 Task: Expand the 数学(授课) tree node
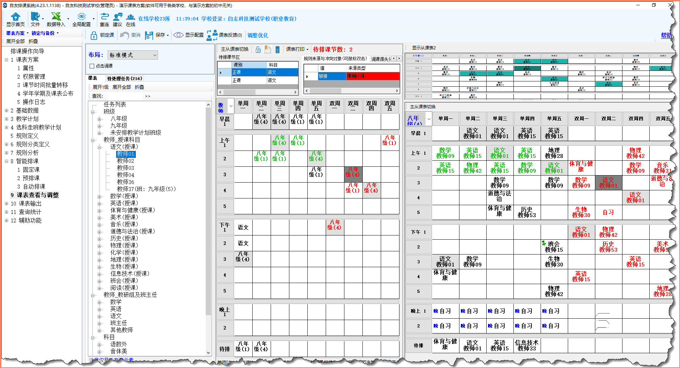click(x=100, y=196)
